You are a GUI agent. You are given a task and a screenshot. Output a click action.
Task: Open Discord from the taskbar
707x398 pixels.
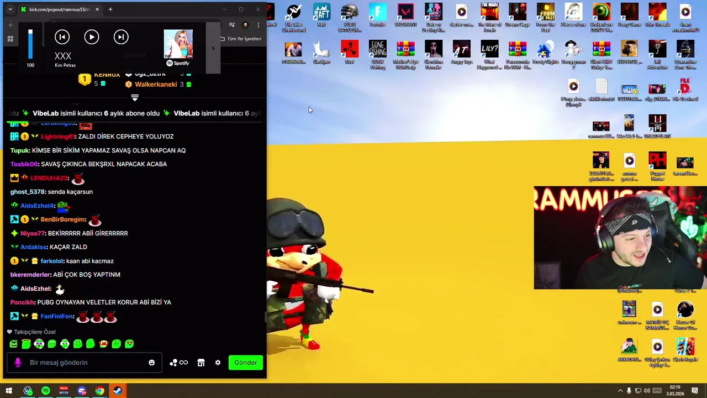click(82, 391)
